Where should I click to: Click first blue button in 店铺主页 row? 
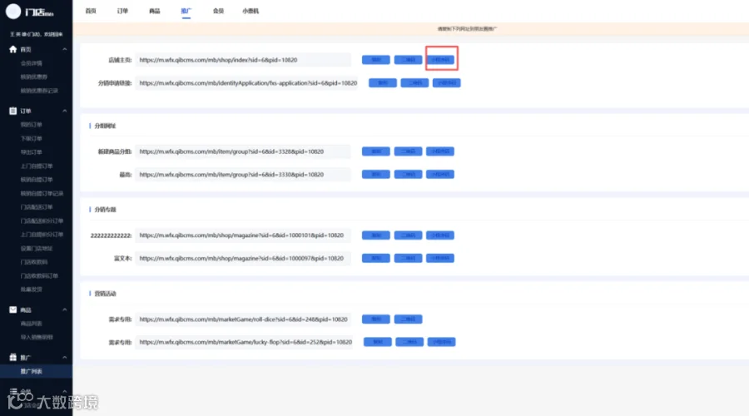pos(376,60)
